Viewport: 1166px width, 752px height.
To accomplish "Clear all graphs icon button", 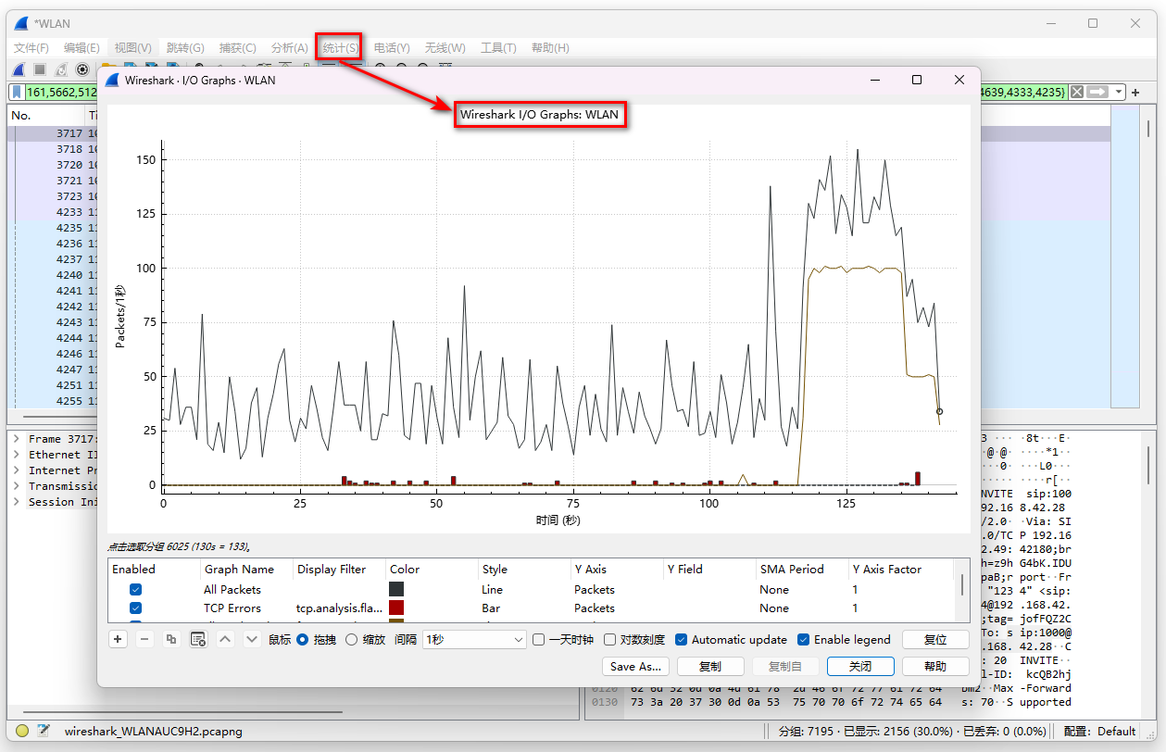I will pos(198,639).
